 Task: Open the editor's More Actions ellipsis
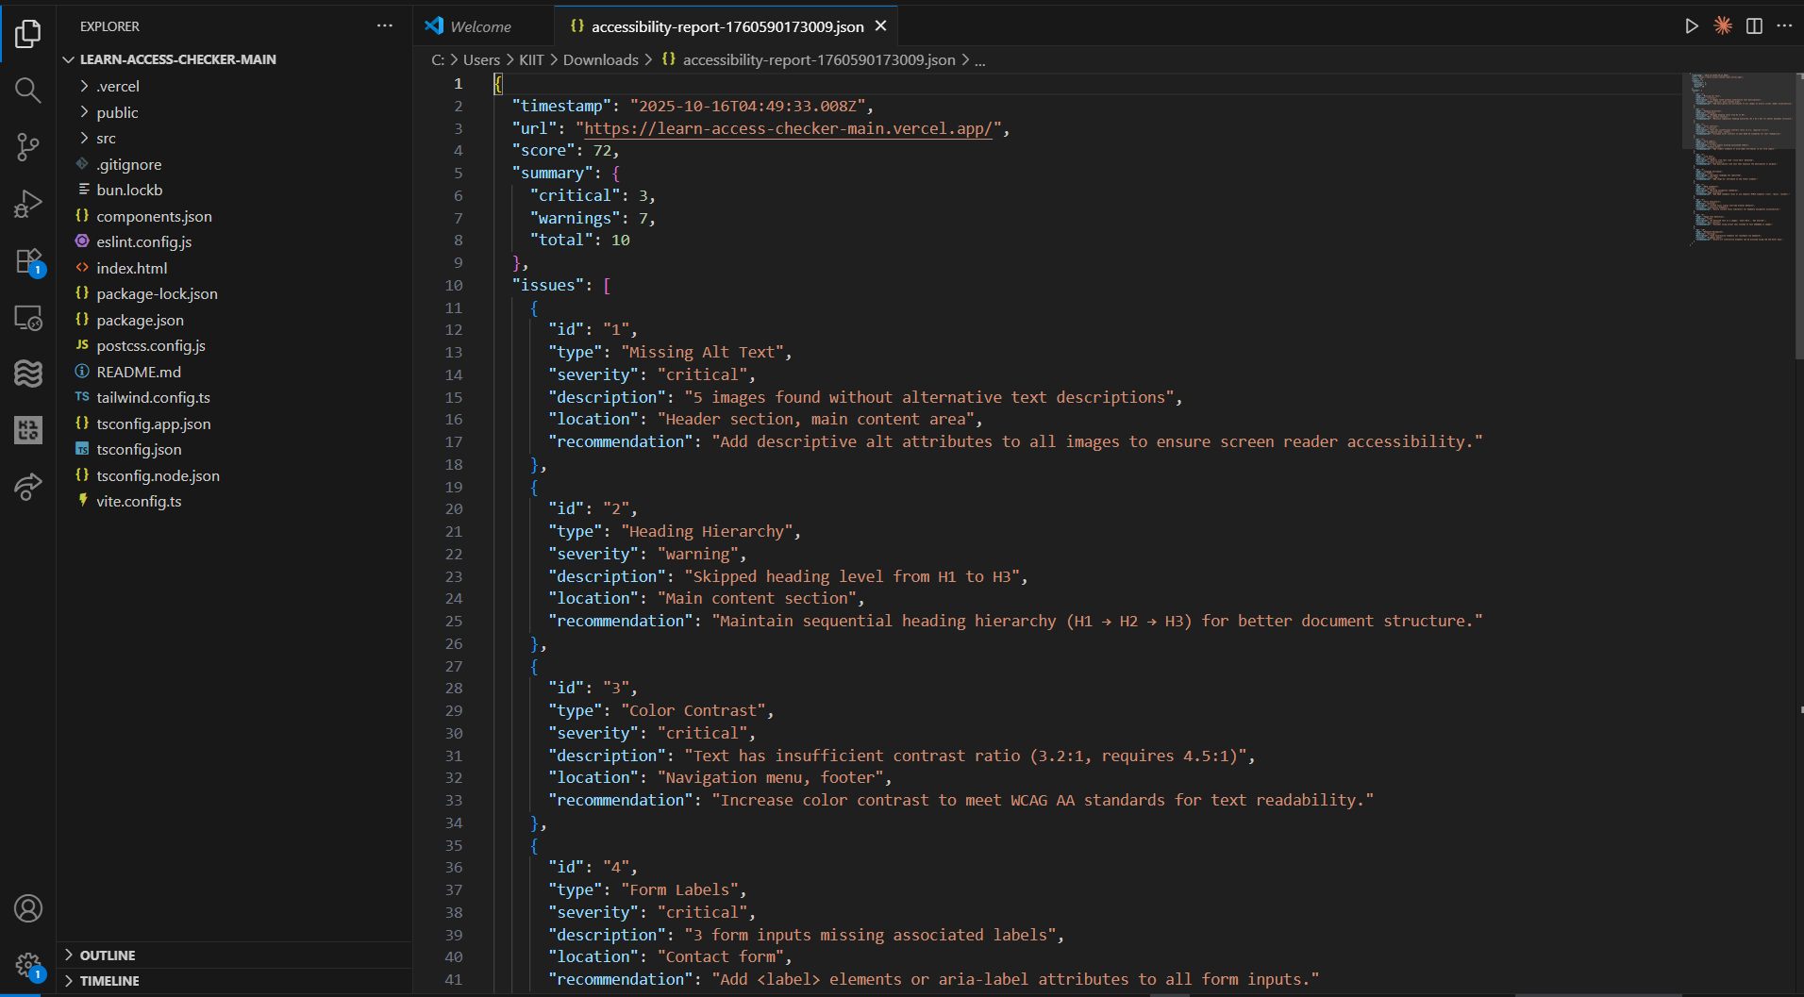[x=1784, y=26]
